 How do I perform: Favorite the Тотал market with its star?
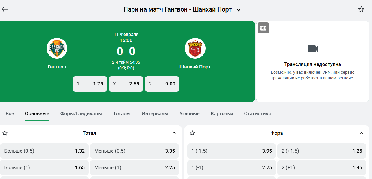5,133
